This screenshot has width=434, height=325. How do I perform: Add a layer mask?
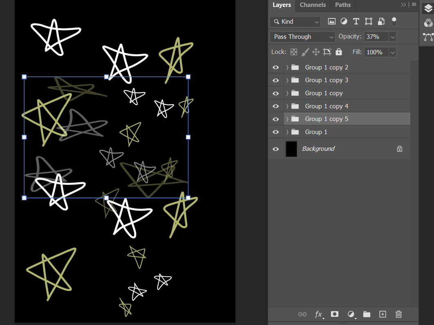tap(334, 314)
